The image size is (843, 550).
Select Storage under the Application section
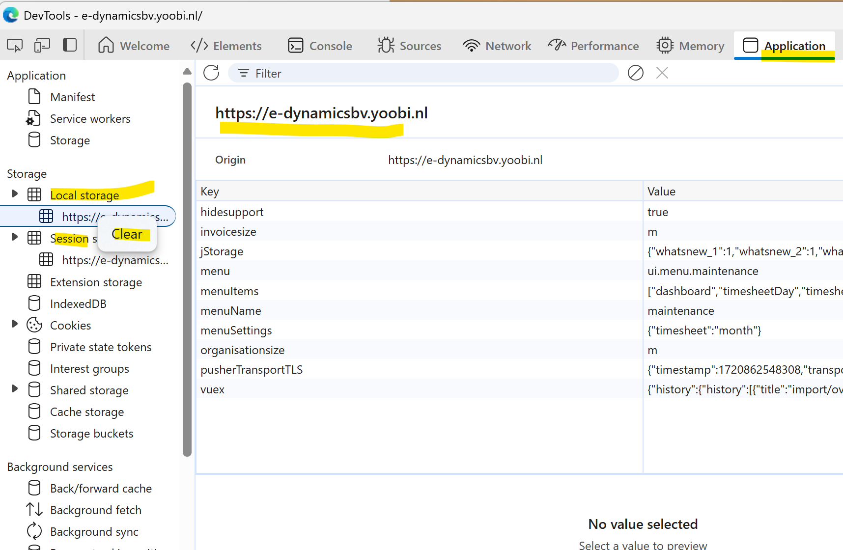pos(70,140)
